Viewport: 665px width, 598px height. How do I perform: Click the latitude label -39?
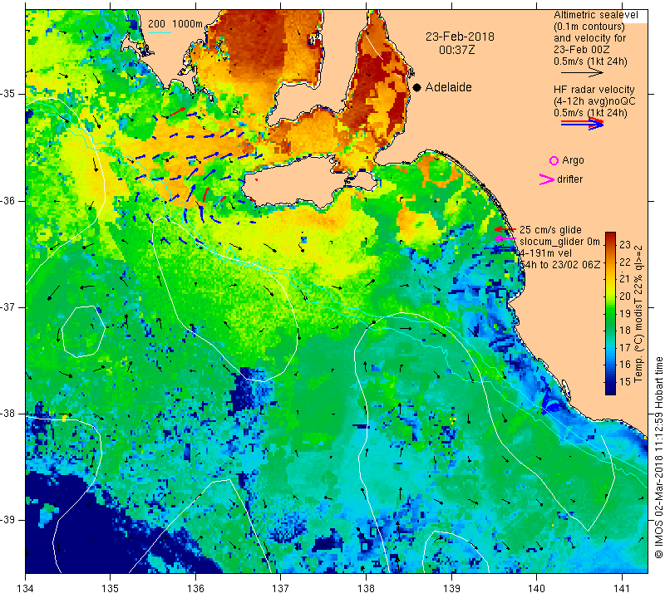tap(8, 520)
